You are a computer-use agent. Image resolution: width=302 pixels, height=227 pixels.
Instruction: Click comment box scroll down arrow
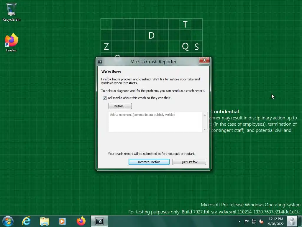205,129
